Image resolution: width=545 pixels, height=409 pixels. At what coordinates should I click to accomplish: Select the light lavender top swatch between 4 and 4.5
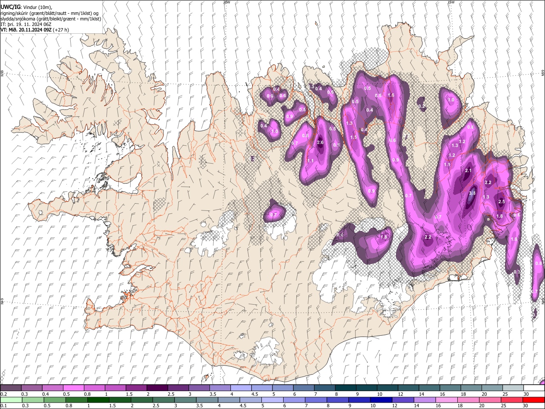tap(241, 388)
